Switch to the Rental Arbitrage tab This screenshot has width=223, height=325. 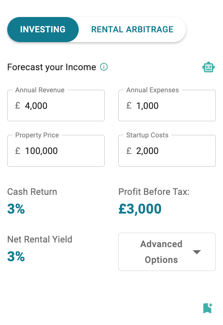(x=132, y=29)
